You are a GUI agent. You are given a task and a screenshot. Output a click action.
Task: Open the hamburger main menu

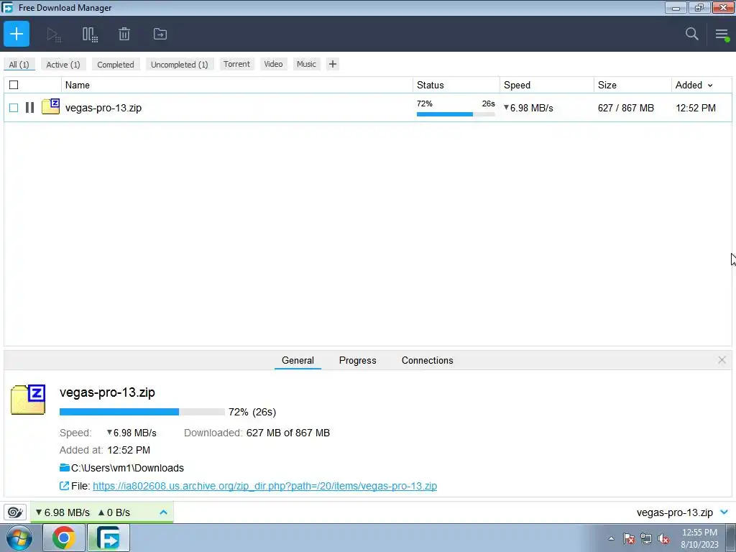coord(722,34)
